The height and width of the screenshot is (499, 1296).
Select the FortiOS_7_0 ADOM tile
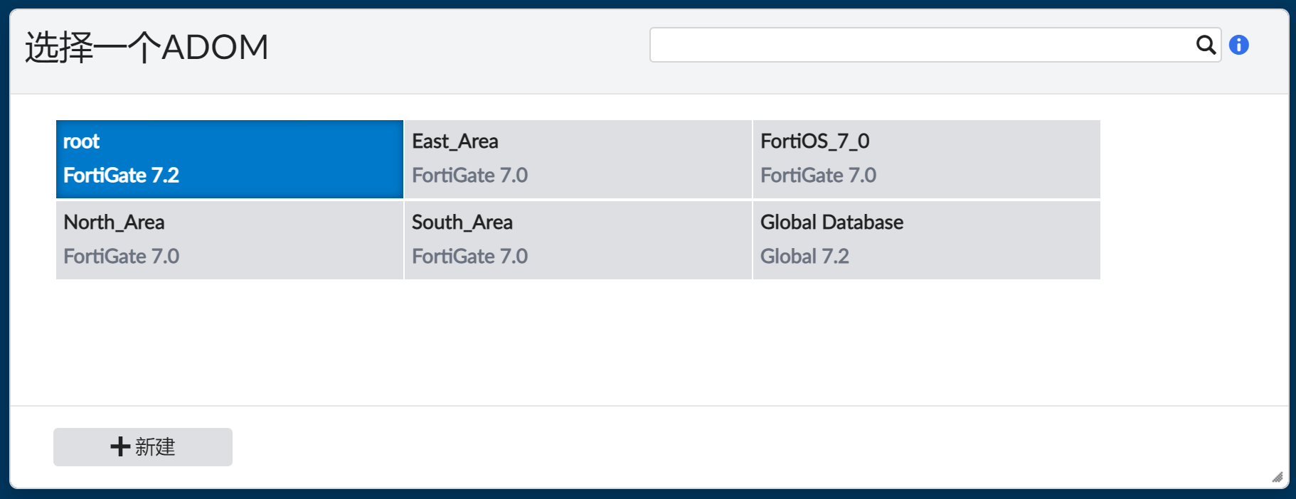(x=926, y=159)
